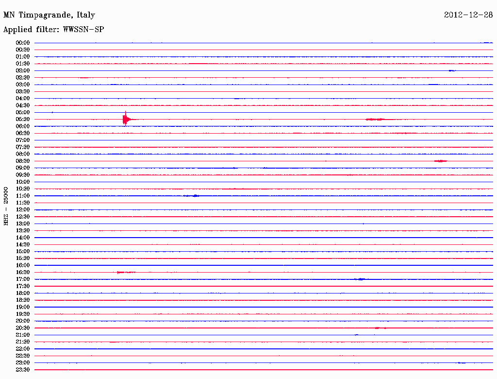
Task: Click the 17:00 time label
Action: tap(23, 279)
